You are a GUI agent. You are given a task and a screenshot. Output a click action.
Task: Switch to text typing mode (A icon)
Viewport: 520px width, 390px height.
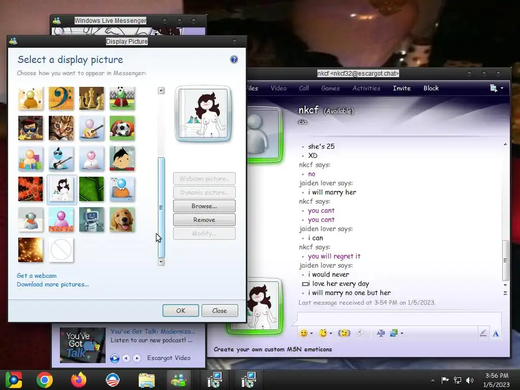click(x=496, y=333)
